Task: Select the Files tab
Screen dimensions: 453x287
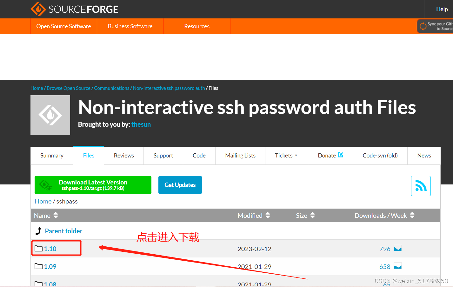Action: pyautogui.click(x=89, y=156)
